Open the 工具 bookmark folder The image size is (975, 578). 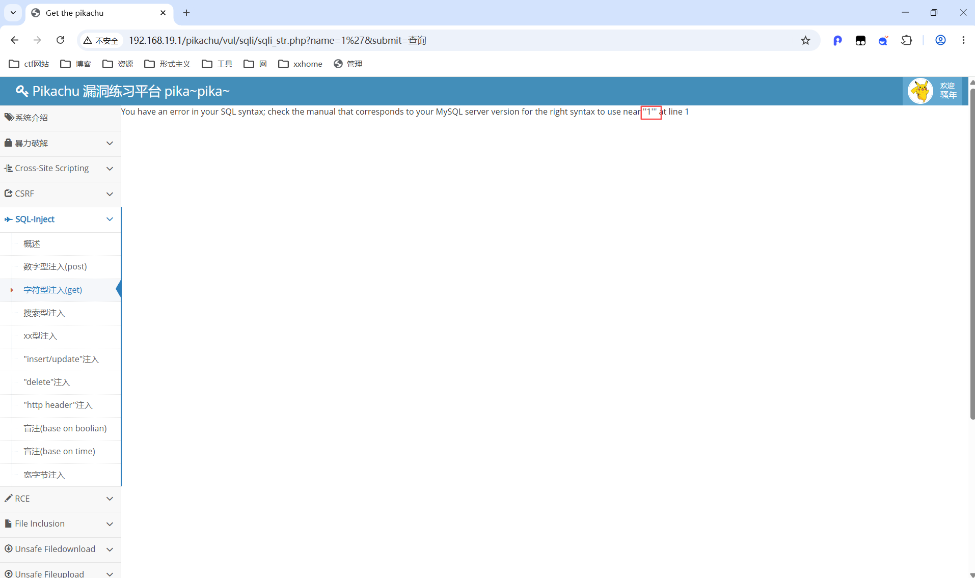tap(217, 64)
